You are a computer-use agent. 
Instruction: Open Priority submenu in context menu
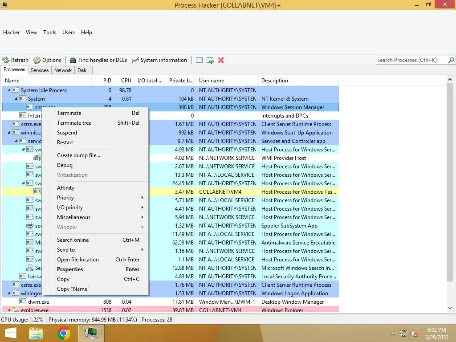tap(100, 198)
